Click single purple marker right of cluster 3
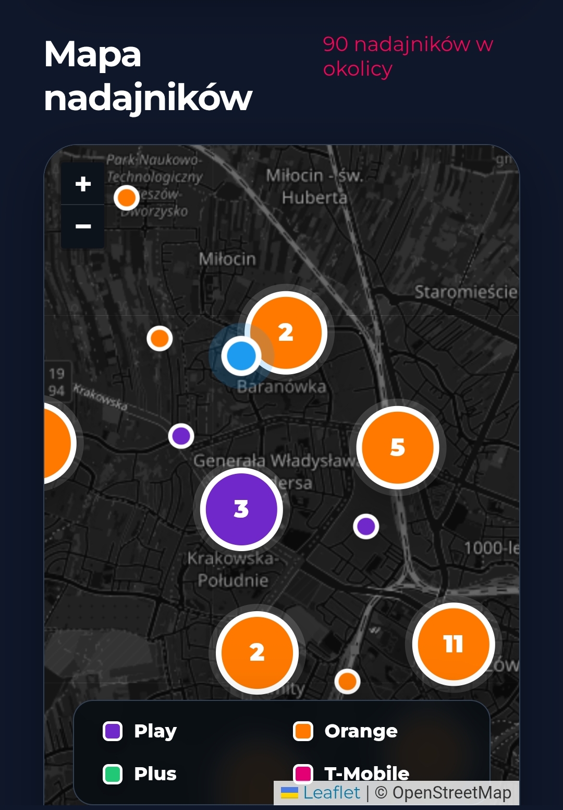Image resolution: width=563 pixels, height=810 pixels. (x=366, y=526)
